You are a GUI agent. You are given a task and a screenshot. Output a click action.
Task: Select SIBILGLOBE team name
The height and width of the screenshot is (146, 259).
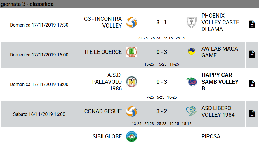pos(107,137)
